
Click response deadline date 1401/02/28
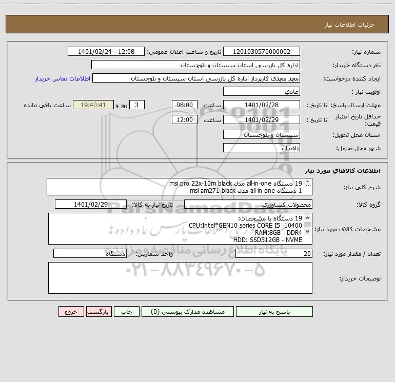tap(262, 105)
